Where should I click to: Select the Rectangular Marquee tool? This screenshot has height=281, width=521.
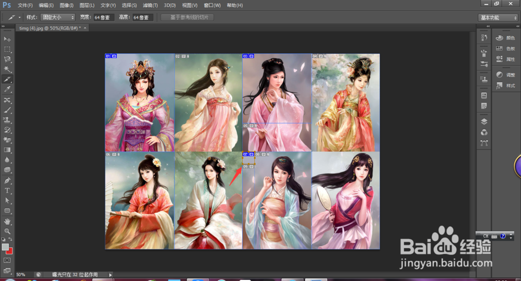coord(7,49)
